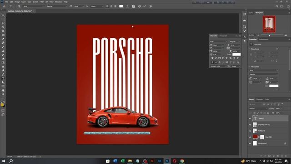
Task: Click Windows Start button on taskbar
Action: coord(4,161)
